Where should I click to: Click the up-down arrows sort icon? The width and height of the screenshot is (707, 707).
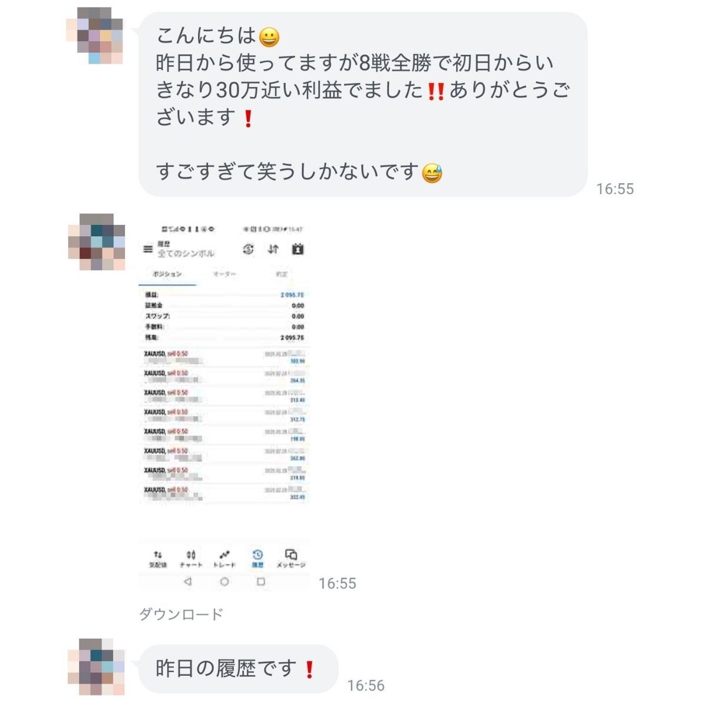[273, 249]
